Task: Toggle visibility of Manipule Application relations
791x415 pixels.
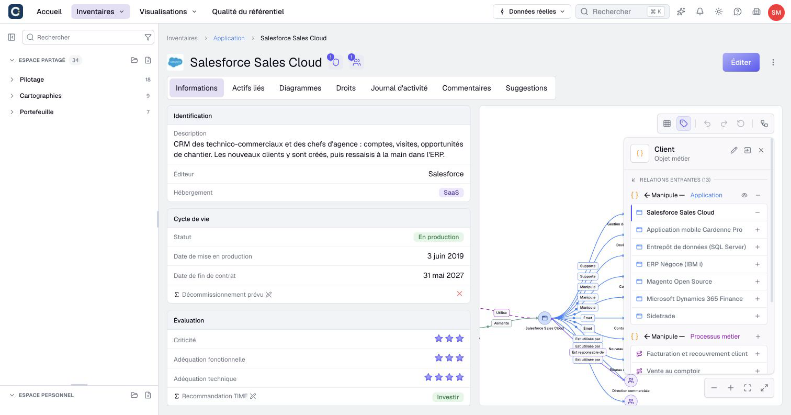Action: tap(744, 195)
